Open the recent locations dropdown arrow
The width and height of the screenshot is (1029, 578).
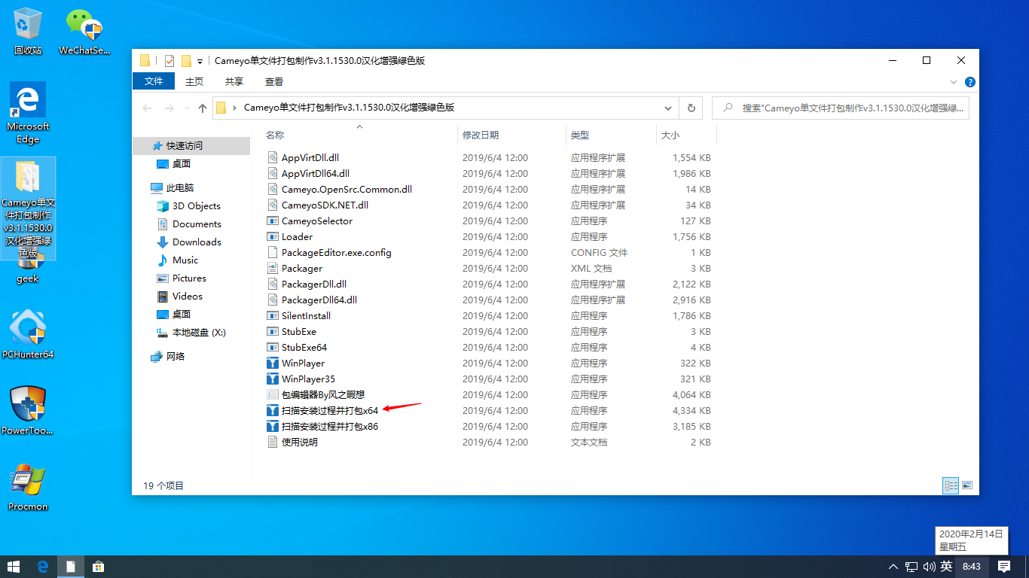tap(185, 108)
